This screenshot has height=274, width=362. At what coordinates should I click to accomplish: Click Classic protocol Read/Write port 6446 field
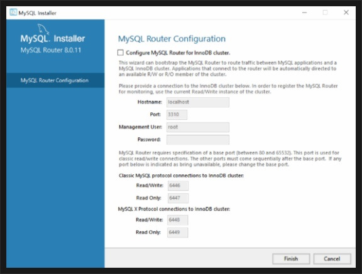pyautogui.click(x=178, y=186)
